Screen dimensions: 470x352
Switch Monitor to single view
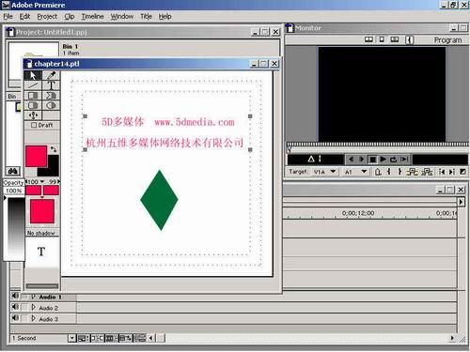pos(382,39)
